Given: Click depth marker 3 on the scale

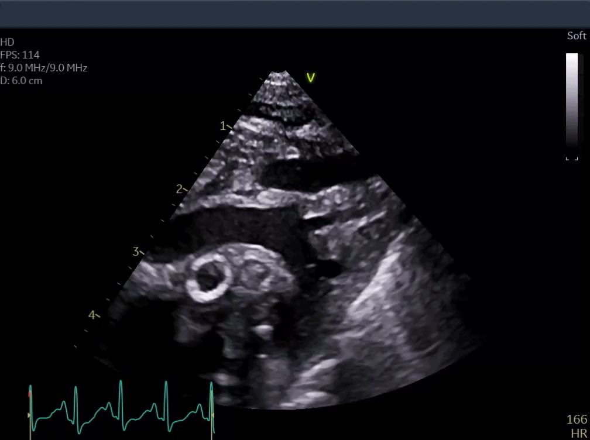Looking at the screenshot, I should click(x=136, y=252).
